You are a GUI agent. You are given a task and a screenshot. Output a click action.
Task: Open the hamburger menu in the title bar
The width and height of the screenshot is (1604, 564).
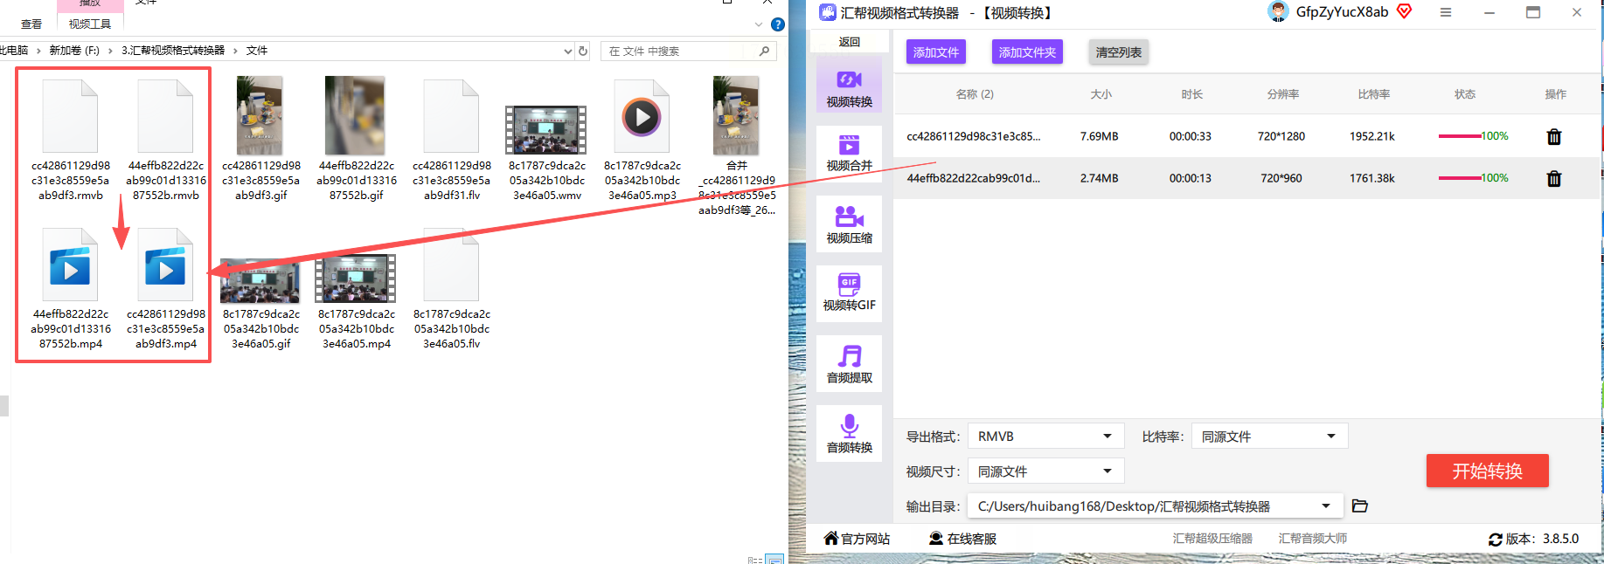[1446, 12]
